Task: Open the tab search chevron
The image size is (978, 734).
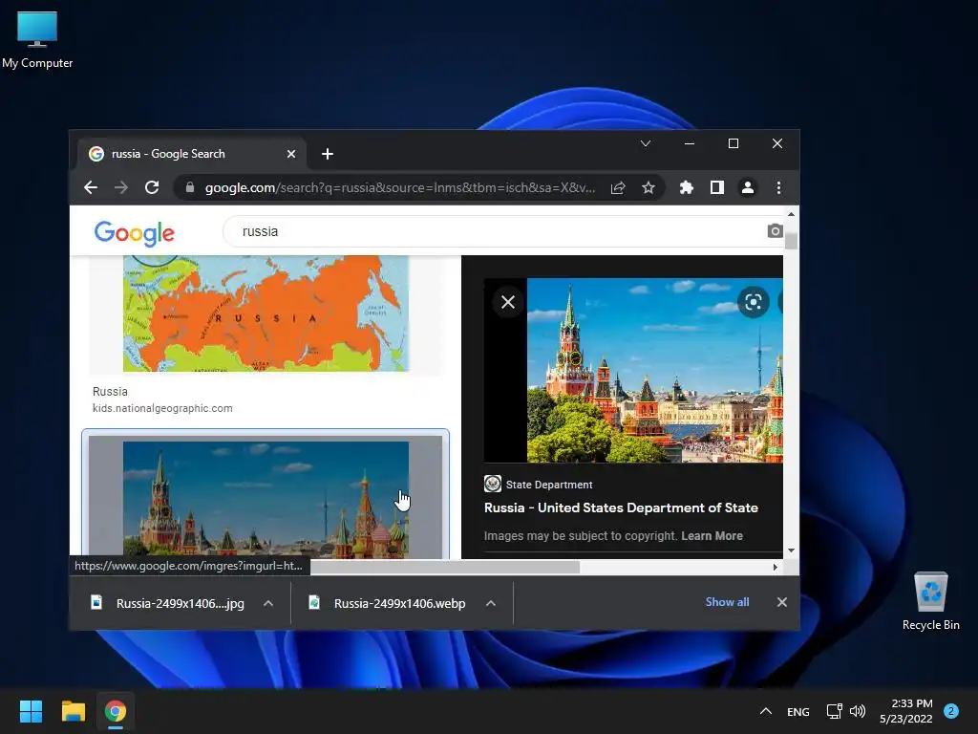Action: pyautogui.click(x=646, y=143)
